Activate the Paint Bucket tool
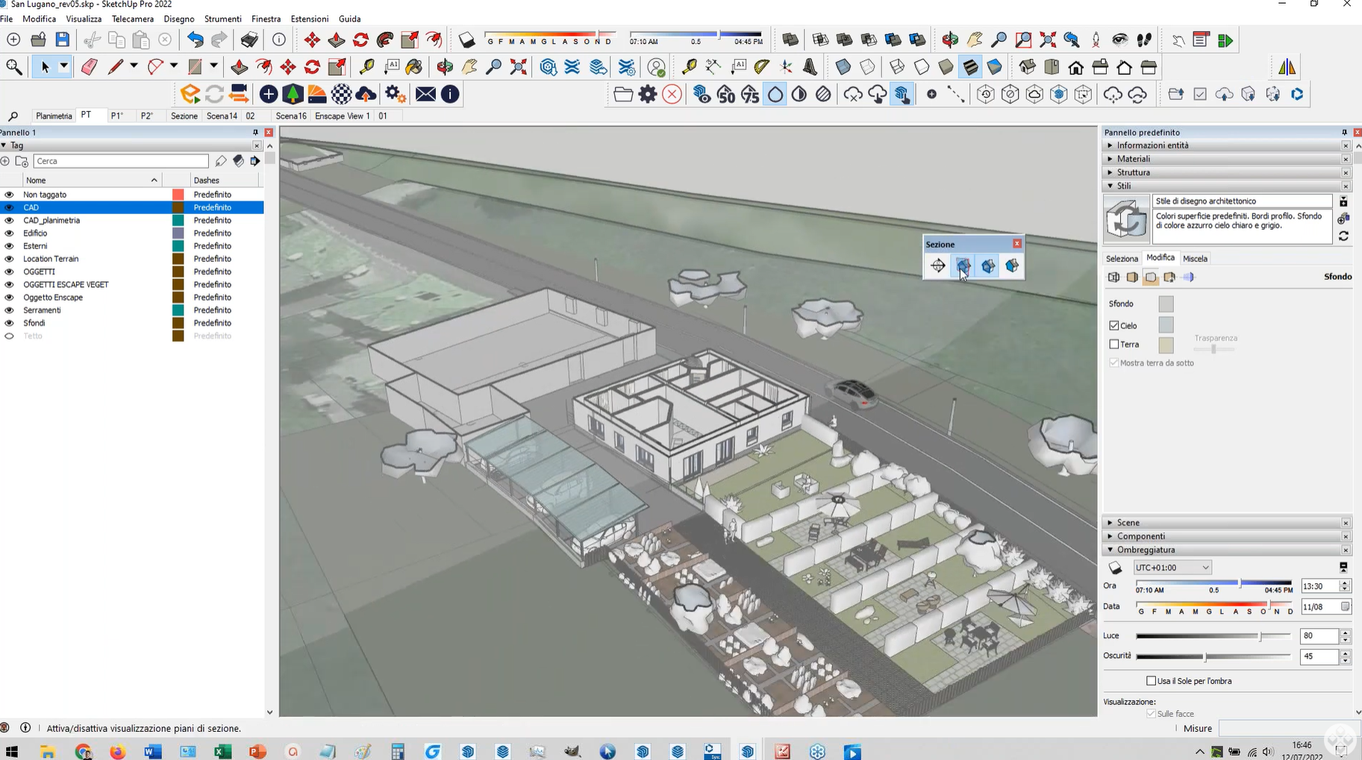The image size is (1362, 760). pyautogui.click(x=414, y=67)
